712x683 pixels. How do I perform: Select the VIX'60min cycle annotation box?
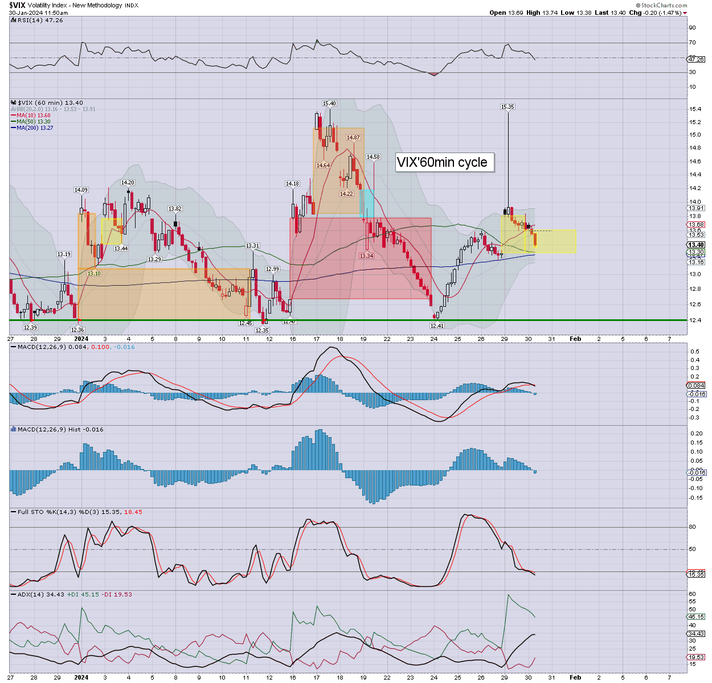click(442, 162)
